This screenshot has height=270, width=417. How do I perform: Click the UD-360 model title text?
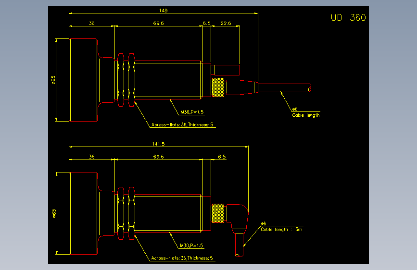pyautogui.click(x=348, y=18)
